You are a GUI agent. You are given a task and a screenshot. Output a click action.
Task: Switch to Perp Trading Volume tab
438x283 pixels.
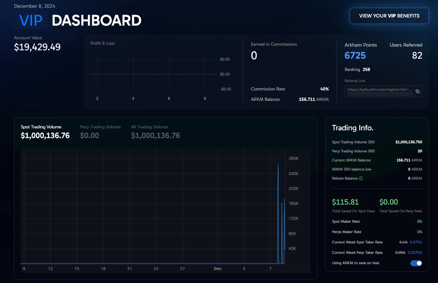pyautogui.click(x=100, y=132)
